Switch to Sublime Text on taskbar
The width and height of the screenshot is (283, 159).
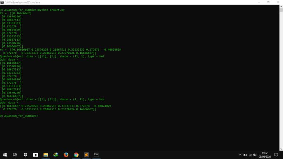86,155
